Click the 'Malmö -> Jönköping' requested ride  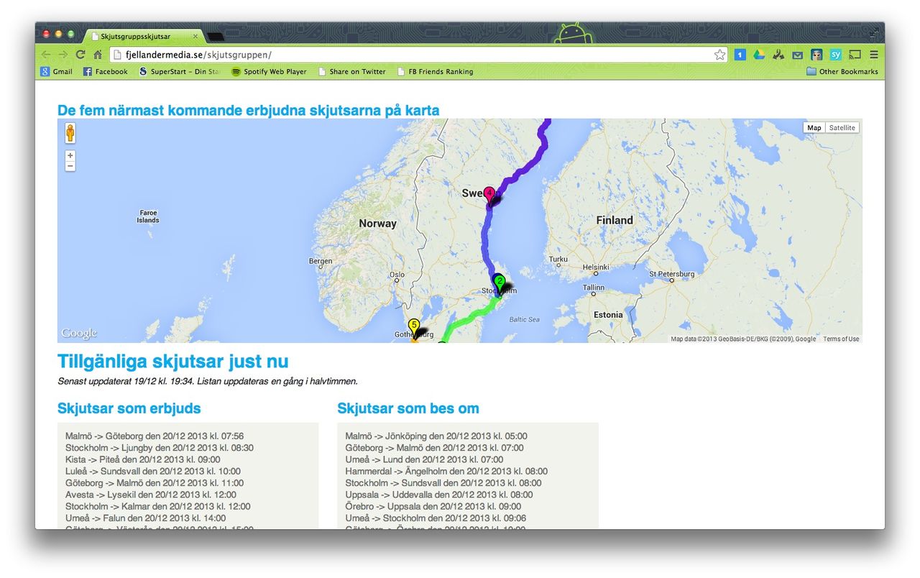point(436,436)
